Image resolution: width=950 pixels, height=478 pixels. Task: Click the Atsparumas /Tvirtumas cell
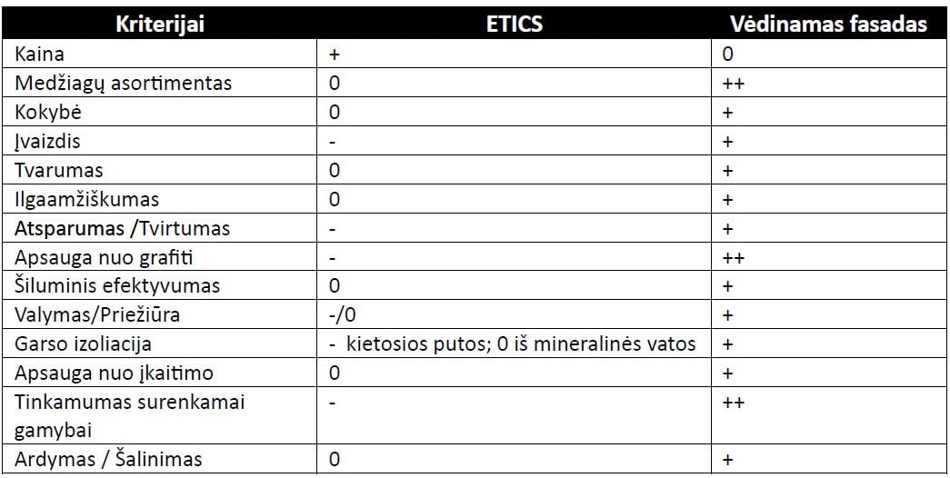tap(123, 228)
